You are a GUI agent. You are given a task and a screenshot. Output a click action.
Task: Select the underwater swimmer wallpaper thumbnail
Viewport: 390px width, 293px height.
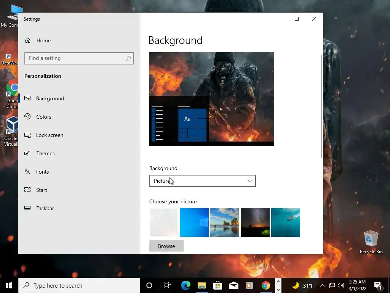tap(286, 222)
